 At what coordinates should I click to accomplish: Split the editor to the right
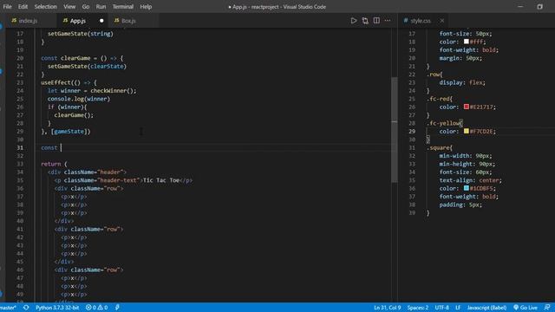(376, 21)
